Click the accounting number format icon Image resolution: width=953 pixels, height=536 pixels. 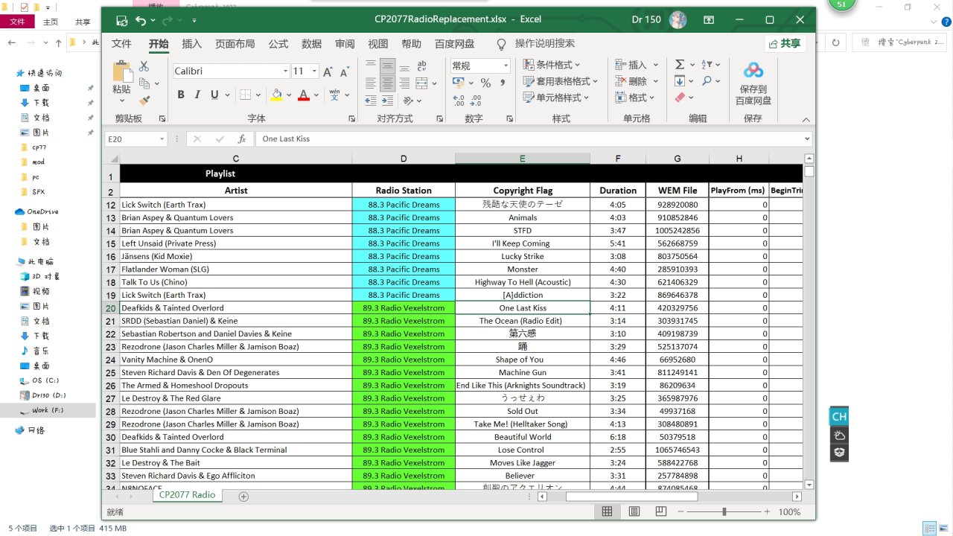coord(459,83)
